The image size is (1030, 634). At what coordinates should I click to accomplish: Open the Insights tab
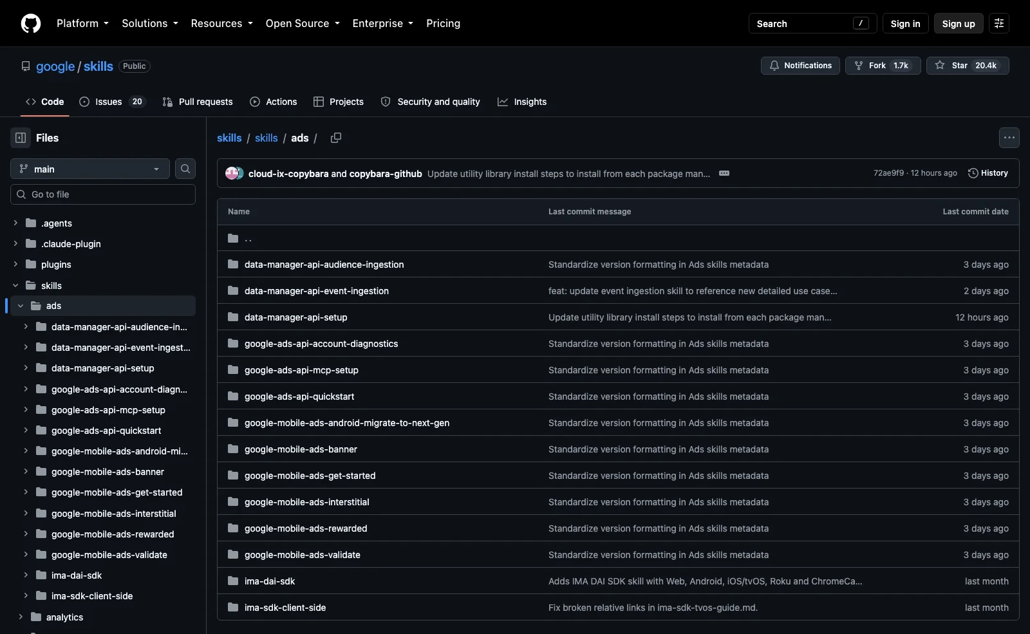point(522,102)
